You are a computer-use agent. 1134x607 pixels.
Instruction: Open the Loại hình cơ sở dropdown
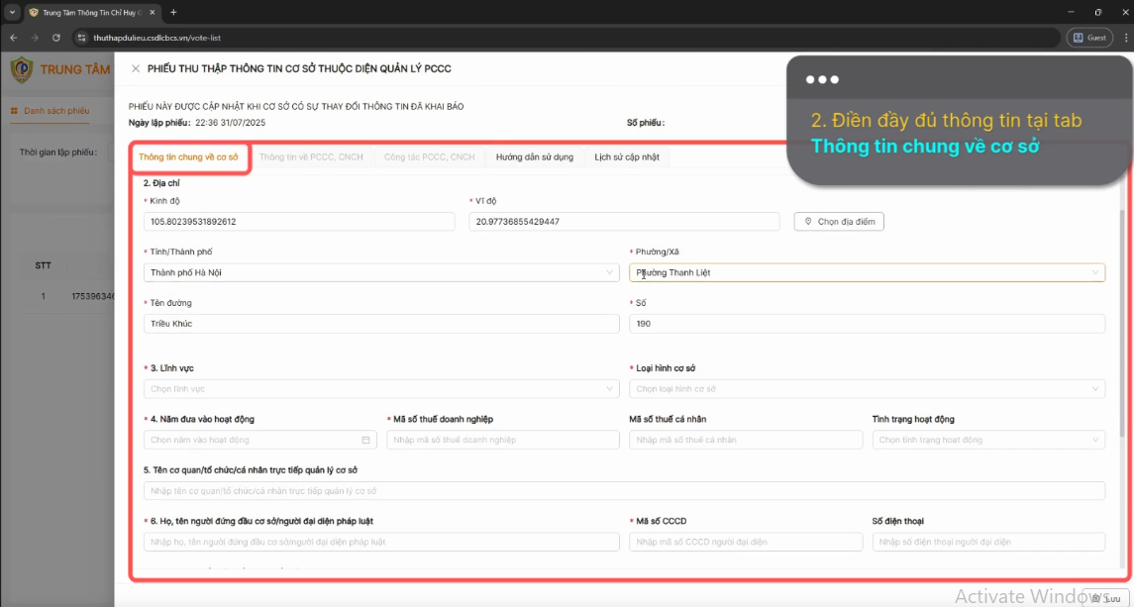pyautogui.click(x=868, y=388)
